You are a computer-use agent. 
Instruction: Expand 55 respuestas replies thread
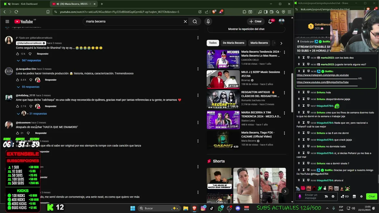pos(28,87)
